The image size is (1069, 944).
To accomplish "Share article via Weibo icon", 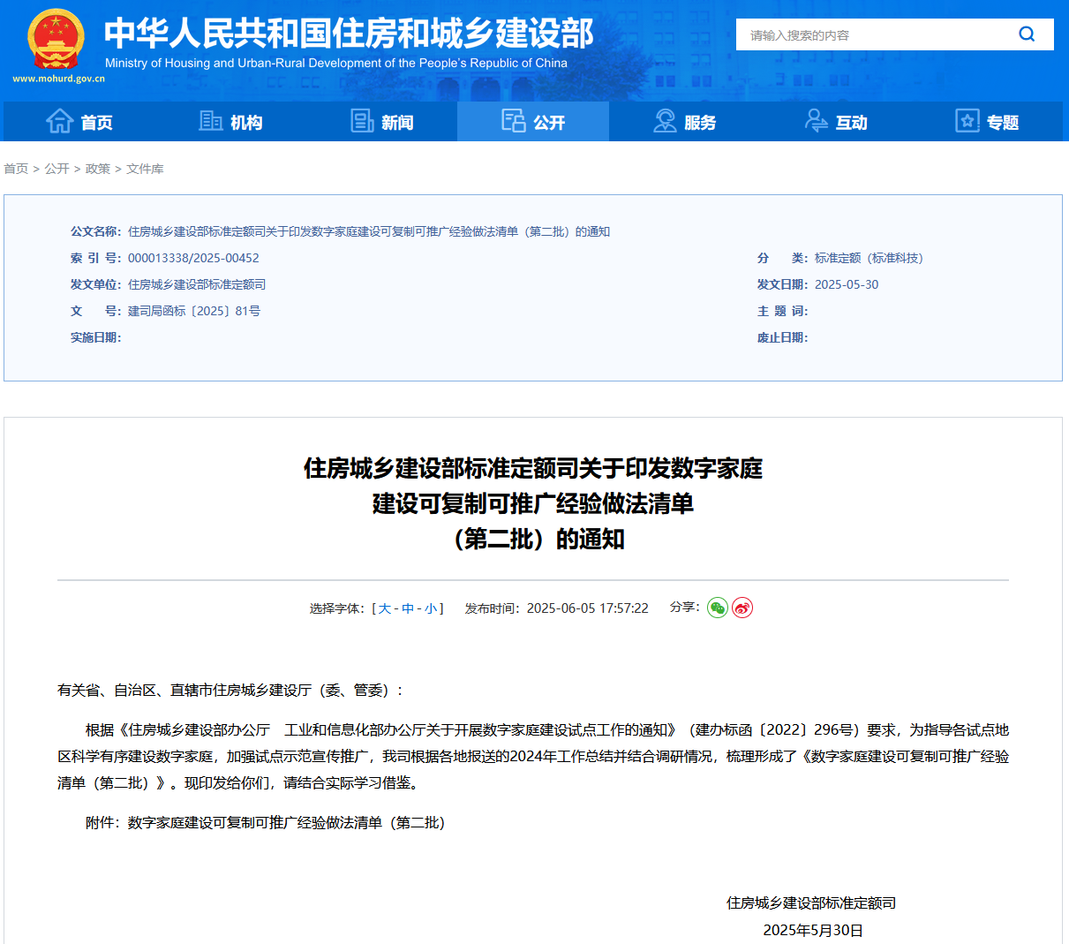I will (x=742, y=608).
